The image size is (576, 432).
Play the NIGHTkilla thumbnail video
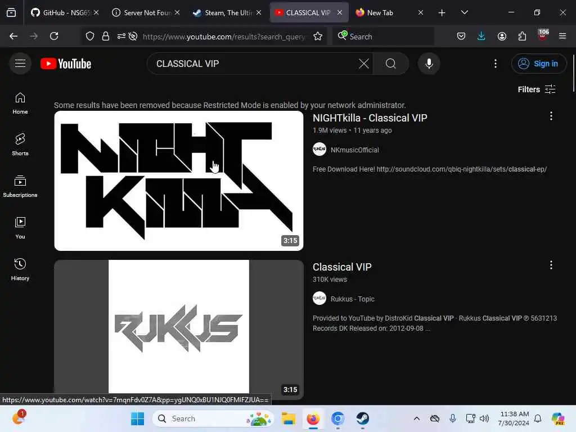click(x=179, y=181)
